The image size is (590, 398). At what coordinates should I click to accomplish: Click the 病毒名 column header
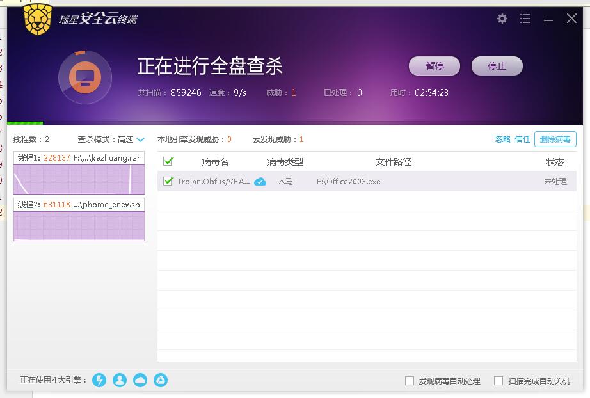pos(215,162)
